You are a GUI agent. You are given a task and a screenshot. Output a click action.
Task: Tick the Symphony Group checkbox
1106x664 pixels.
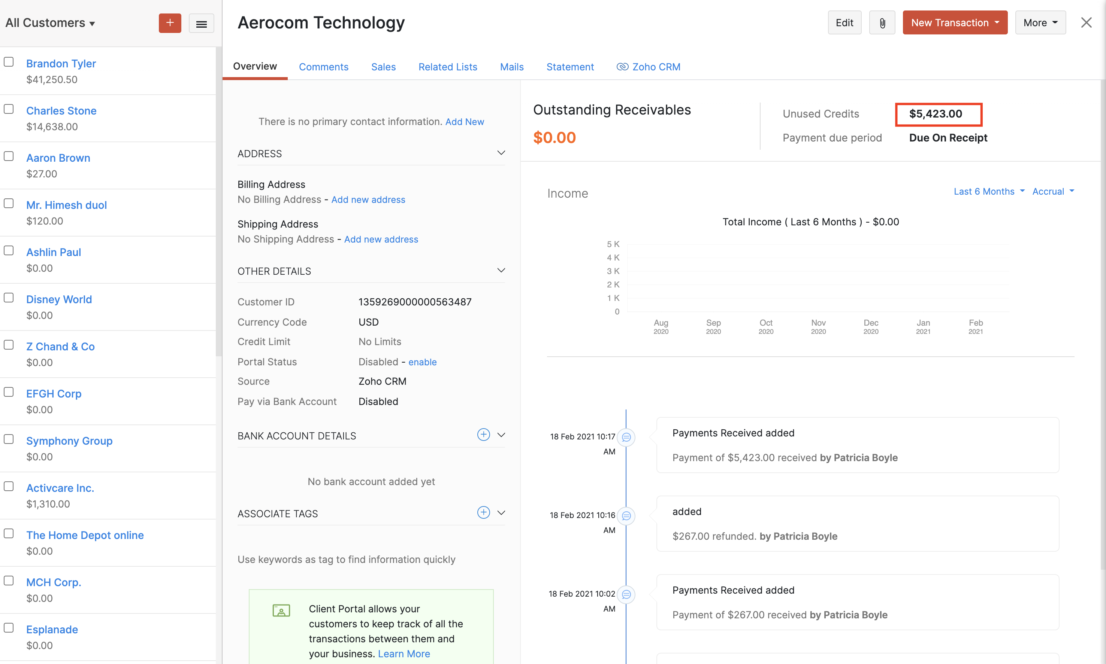(x=9, y=439)
